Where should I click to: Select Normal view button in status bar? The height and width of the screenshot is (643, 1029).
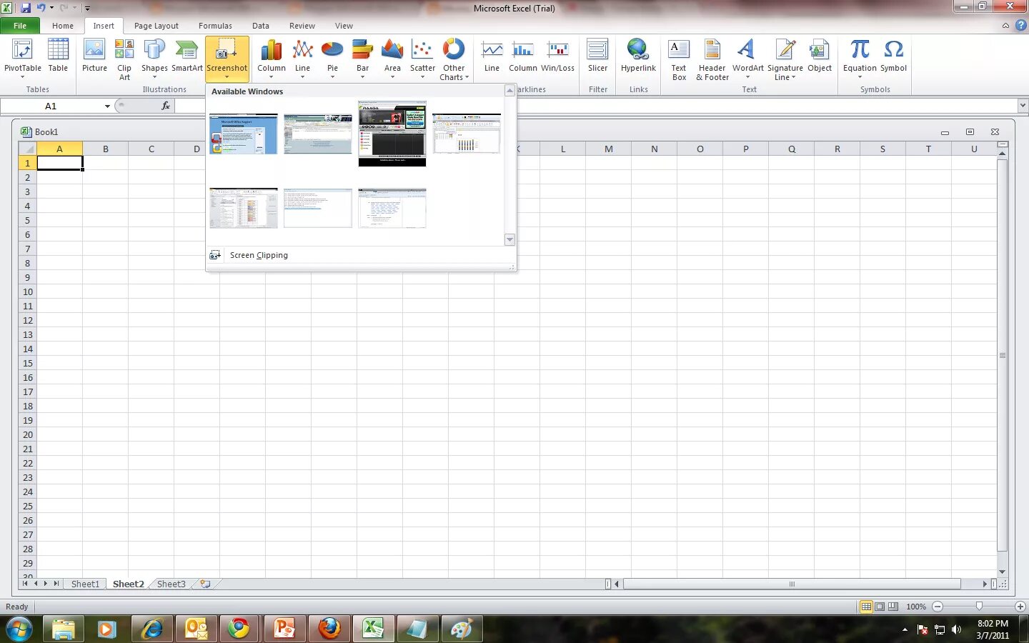coord(866,607)
